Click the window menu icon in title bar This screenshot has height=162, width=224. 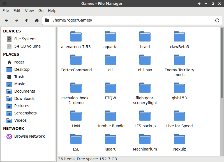(x=4, y=4)
